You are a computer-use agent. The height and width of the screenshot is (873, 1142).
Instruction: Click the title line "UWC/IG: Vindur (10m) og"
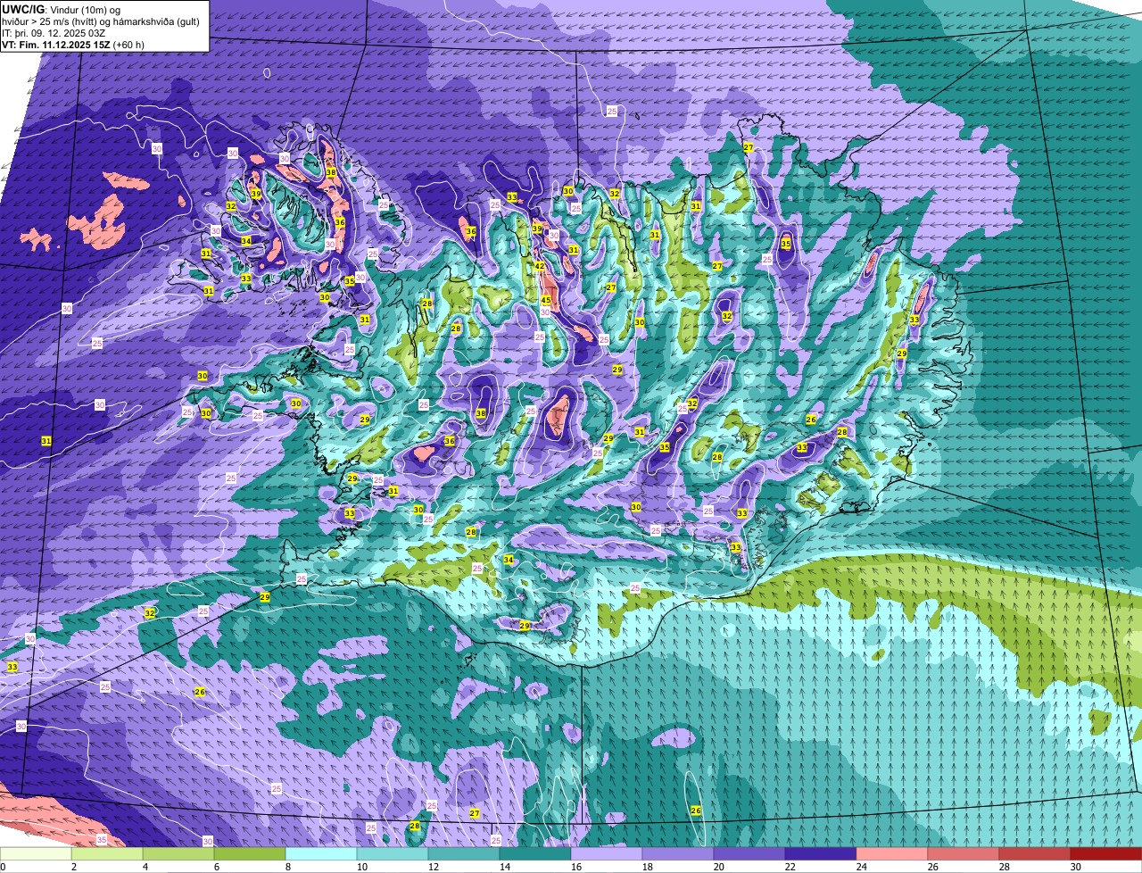tap(61, 9)
